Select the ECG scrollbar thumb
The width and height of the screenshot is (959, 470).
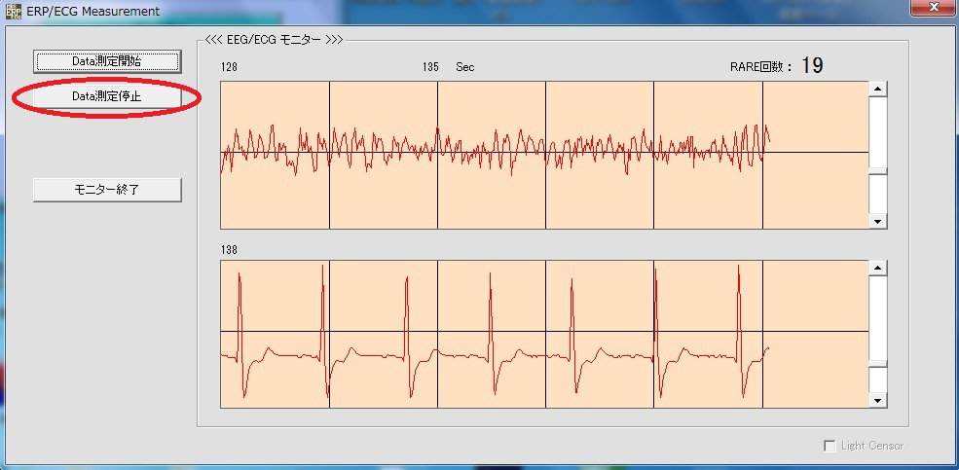point(878,364)
